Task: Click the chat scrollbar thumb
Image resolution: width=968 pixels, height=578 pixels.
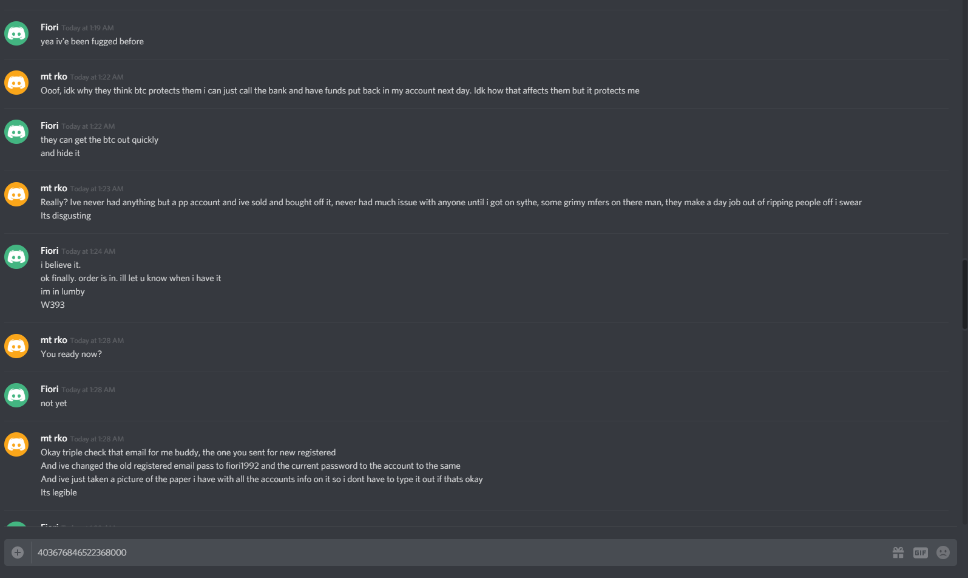Action: pyautogui.click(x=964, y=294)
